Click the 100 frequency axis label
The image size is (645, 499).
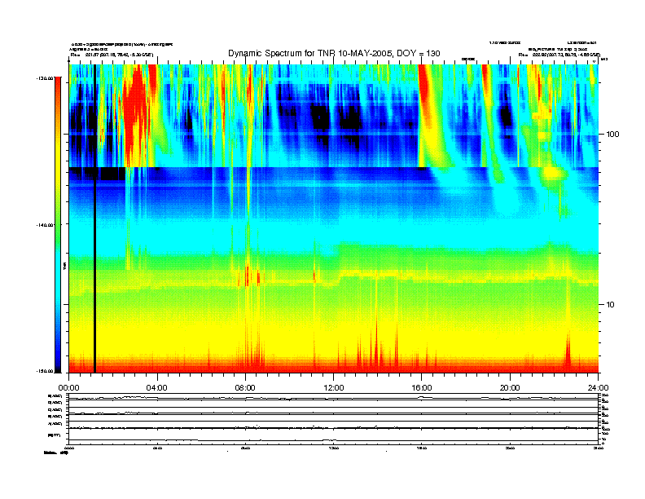612,135
